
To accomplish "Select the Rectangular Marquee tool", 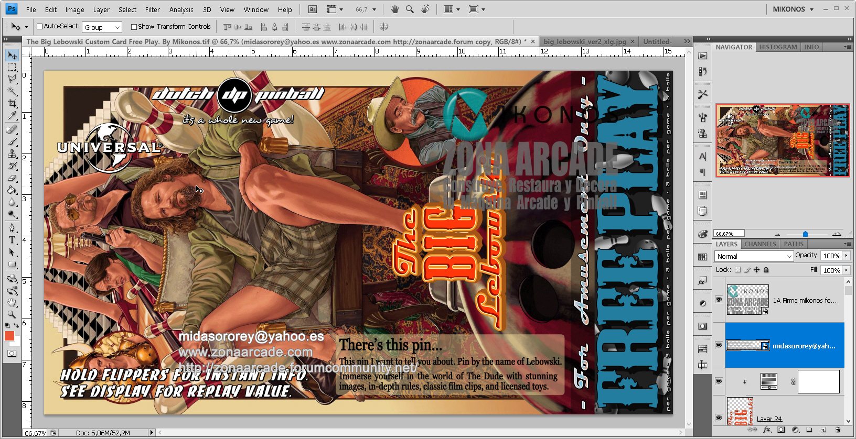I will (12, 68).
